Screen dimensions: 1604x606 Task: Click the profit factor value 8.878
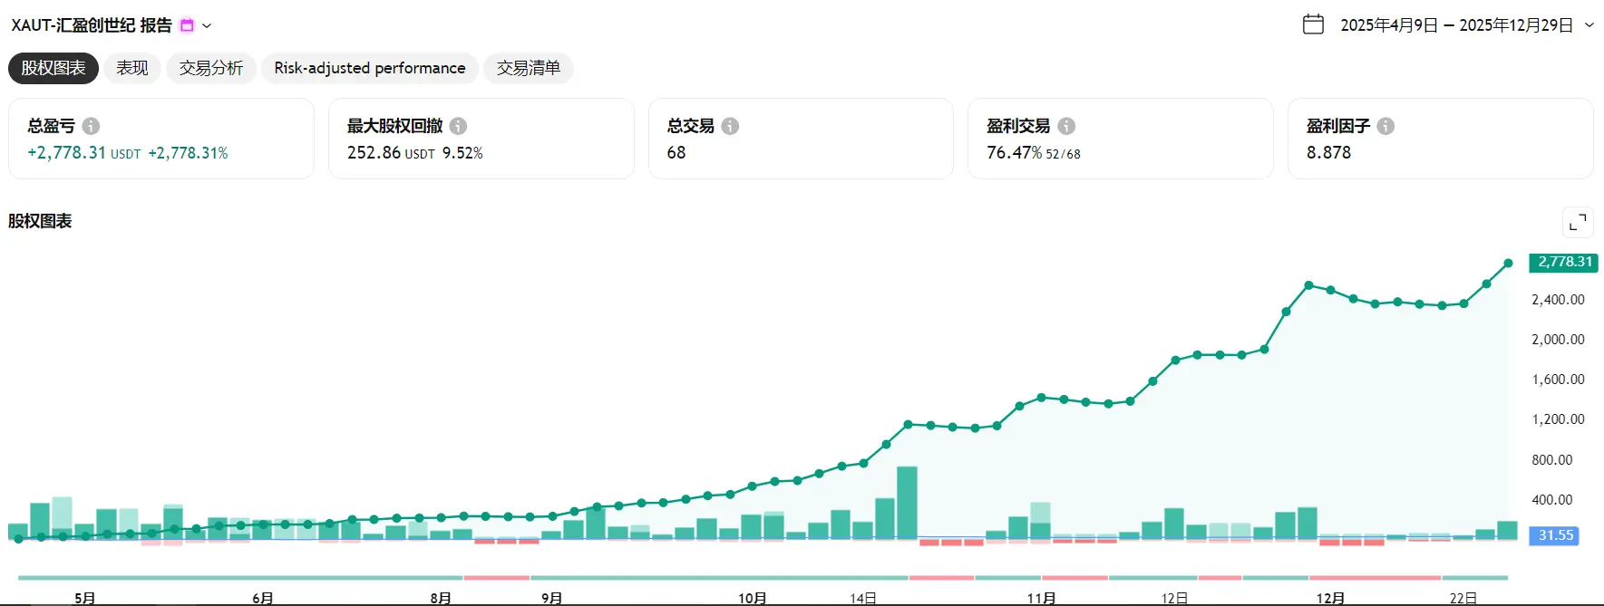(x=1328, y=153)
